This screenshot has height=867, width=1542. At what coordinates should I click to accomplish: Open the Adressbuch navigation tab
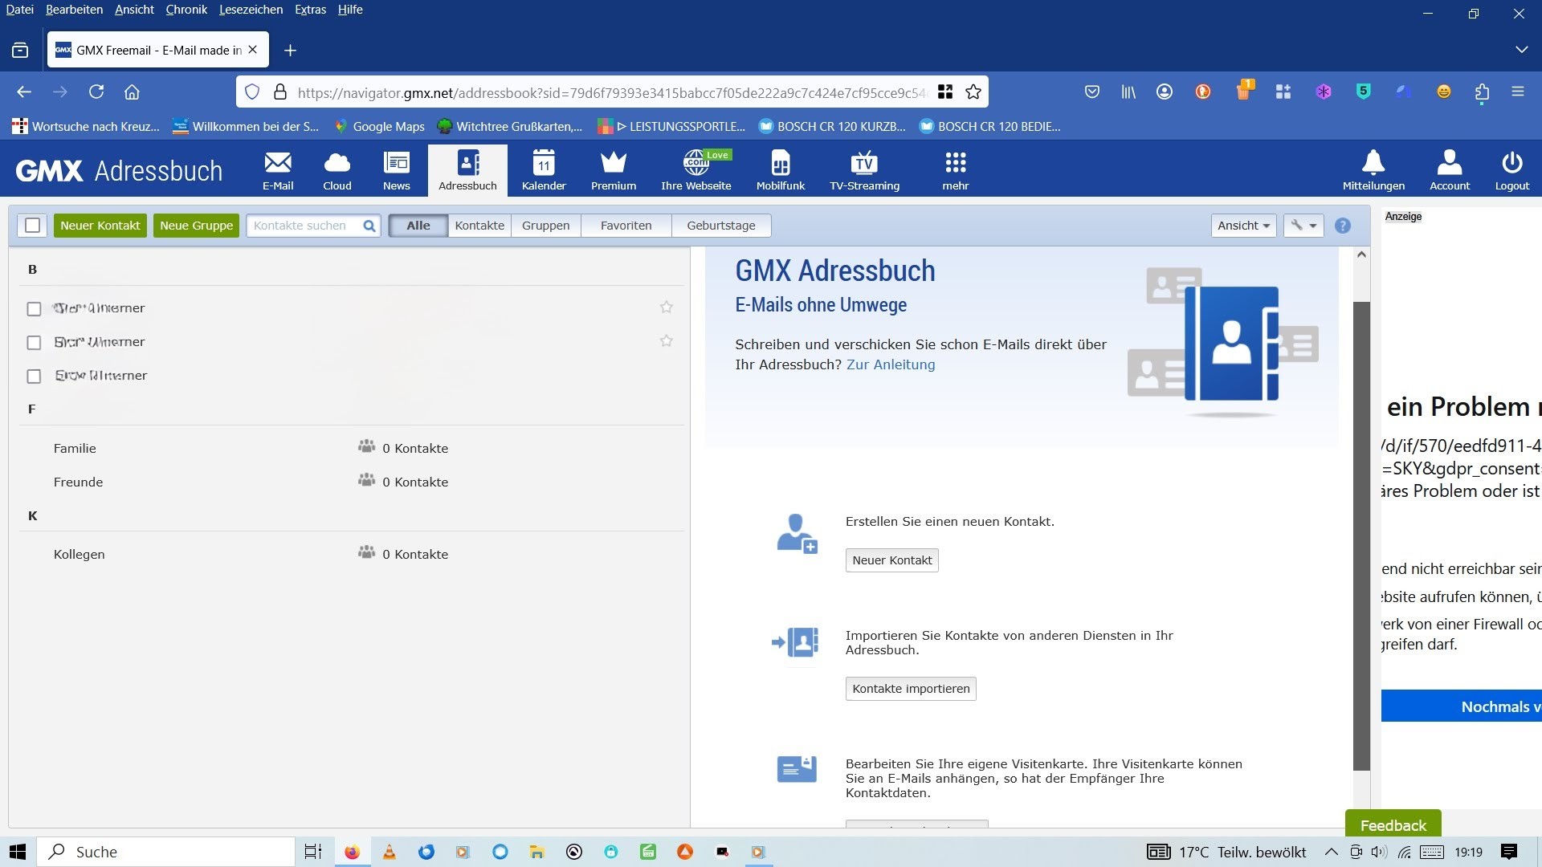click(x=467, y=171)
